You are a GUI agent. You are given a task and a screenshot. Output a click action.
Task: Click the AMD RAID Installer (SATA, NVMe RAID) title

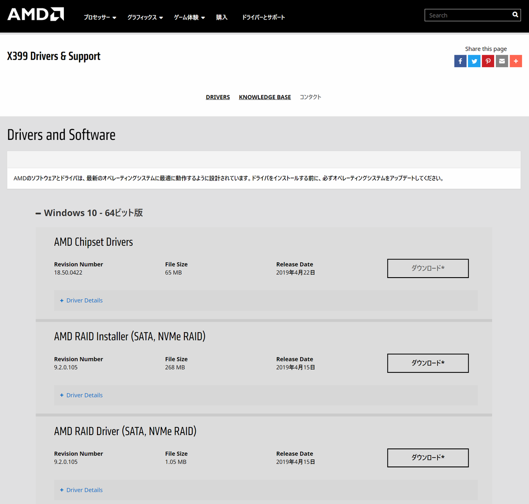(130, 336)
